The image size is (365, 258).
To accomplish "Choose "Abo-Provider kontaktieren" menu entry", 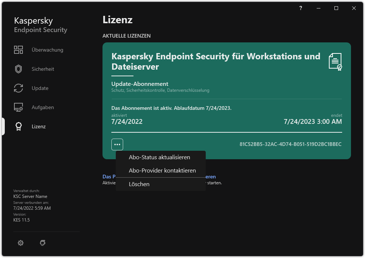I will tap(162, 170).
